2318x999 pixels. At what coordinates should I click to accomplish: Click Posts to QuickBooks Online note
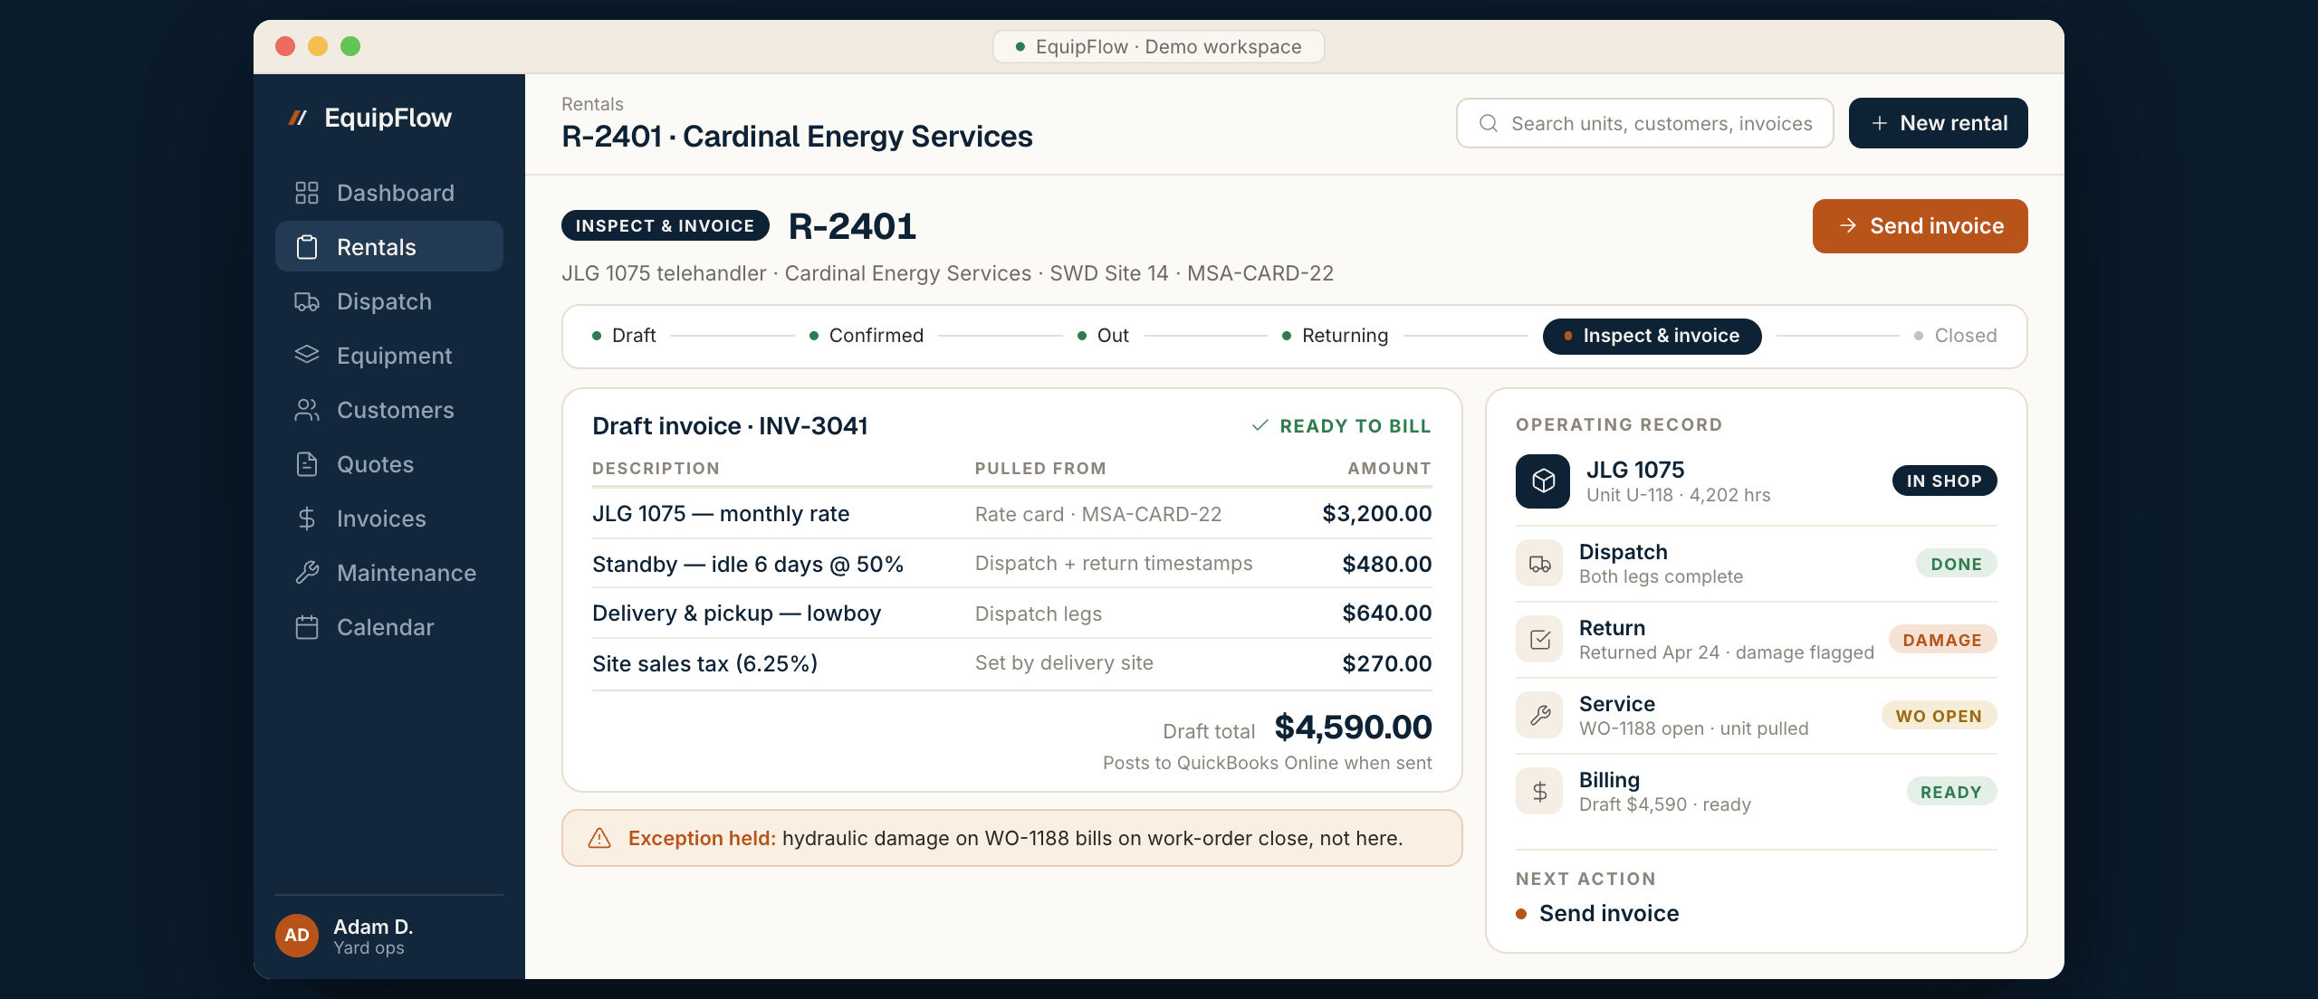[x=1267, y=763]
